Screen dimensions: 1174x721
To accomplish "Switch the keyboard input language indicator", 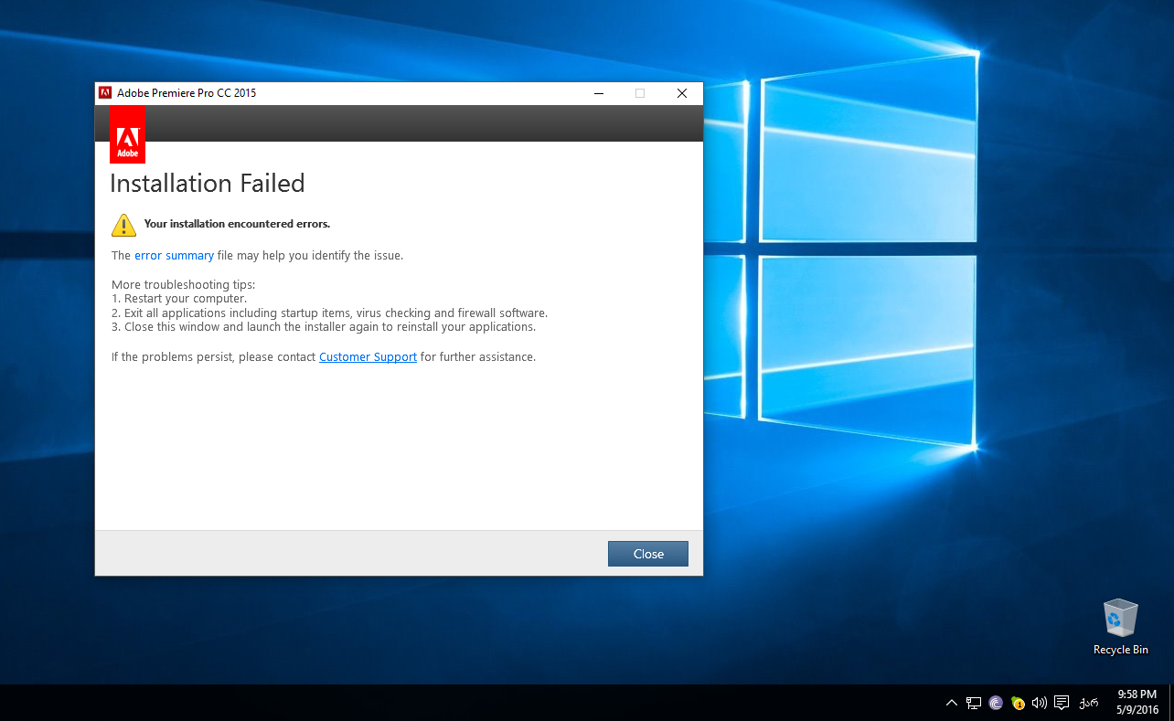I will (x=1088, y=703).
